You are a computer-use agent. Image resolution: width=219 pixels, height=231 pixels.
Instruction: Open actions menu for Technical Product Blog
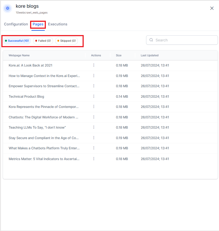click(94, 96)
